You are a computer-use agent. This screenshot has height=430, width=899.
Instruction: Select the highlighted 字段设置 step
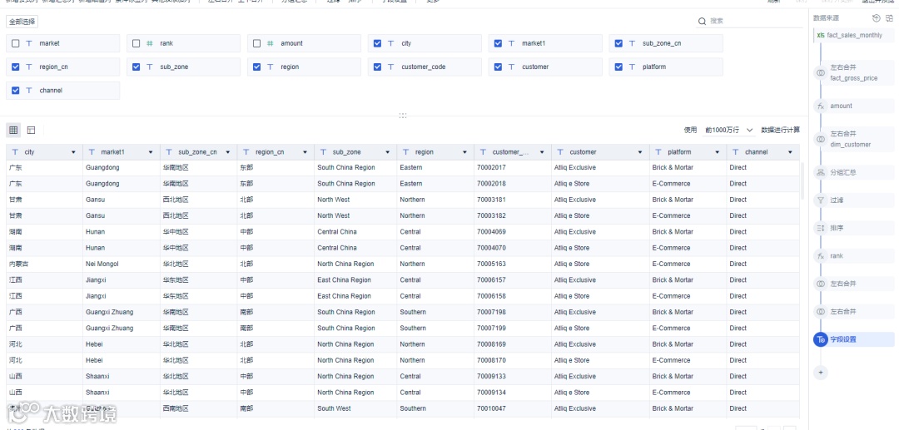click(x=854, y=339)
